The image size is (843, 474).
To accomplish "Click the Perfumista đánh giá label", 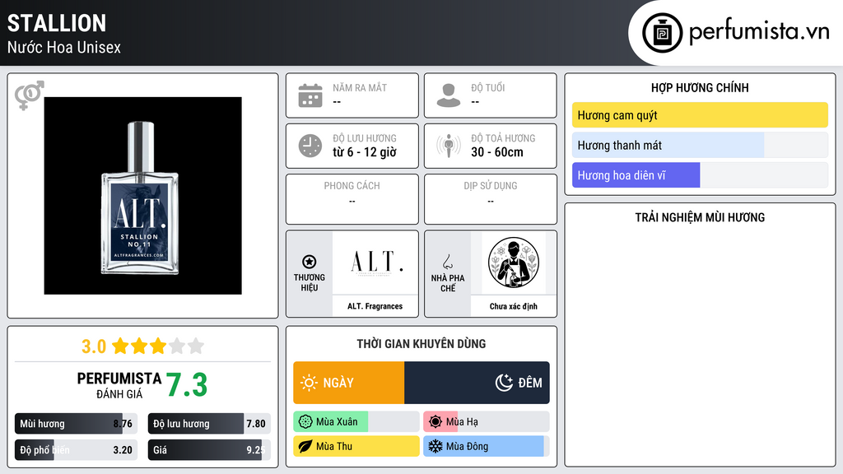I will pyautogui.click(x=119, y=385).
